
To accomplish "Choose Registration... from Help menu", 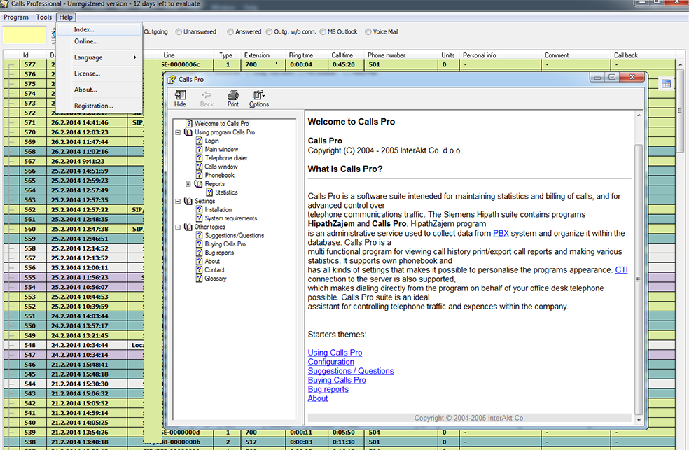I will 99,106.
